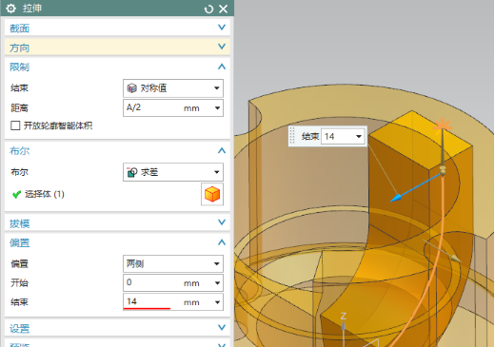The height and width of the screenshot is (347, 495).
Task: Collapse the 偏置 section
Action: (x=222, y=242)
